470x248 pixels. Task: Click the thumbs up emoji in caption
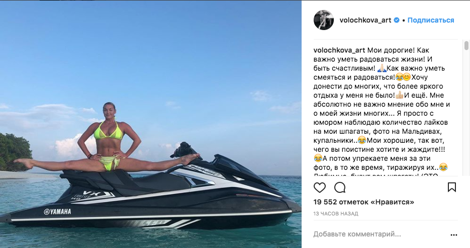tap(399, 95)
